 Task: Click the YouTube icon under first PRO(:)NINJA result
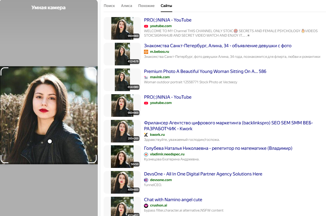tap(146, 26)
